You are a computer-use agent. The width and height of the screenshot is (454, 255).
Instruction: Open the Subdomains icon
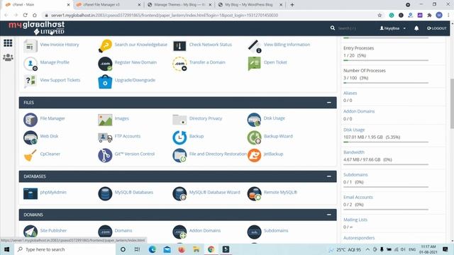[254, 232]
